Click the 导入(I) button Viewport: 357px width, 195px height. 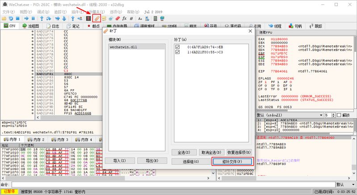[x=120, y=161]
